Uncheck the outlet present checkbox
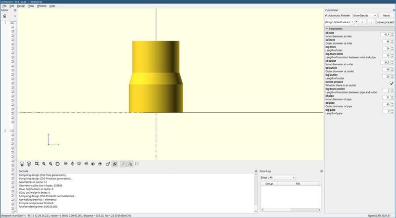396x218 pixels. coord(392,83)
